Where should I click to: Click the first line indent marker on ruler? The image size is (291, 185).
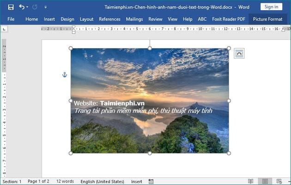pyautogui.click(x=74, y=27)
